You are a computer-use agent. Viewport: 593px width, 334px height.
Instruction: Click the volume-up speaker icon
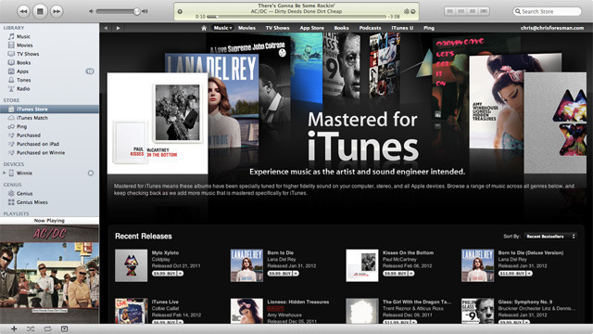[x=145, y=11]
